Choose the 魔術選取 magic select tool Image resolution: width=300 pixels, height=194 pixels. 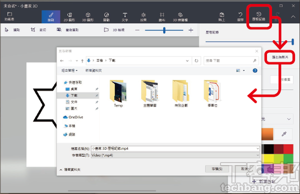(67, 30)
